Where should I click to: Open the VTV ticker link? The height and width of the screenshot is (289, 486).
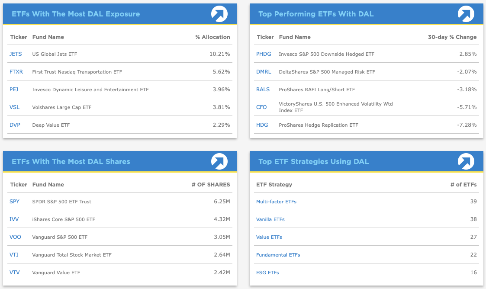click(x=15, y=273)
